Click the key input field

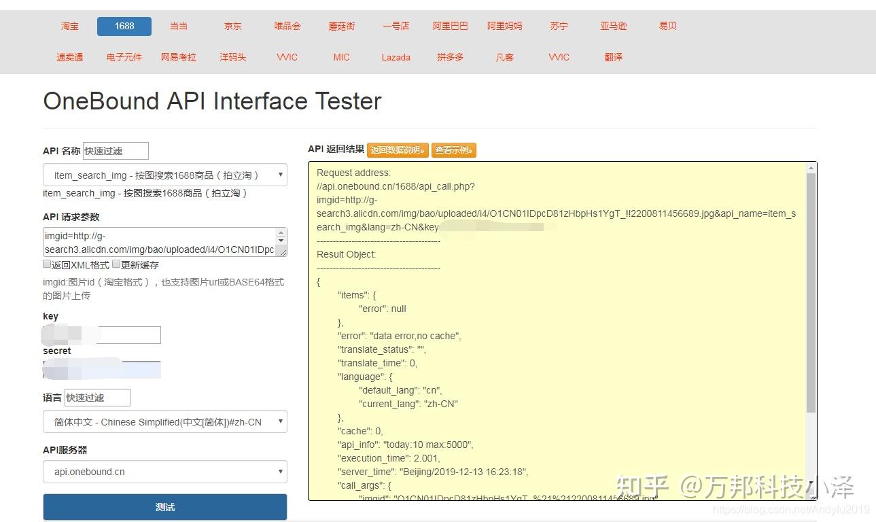(102, 334)
